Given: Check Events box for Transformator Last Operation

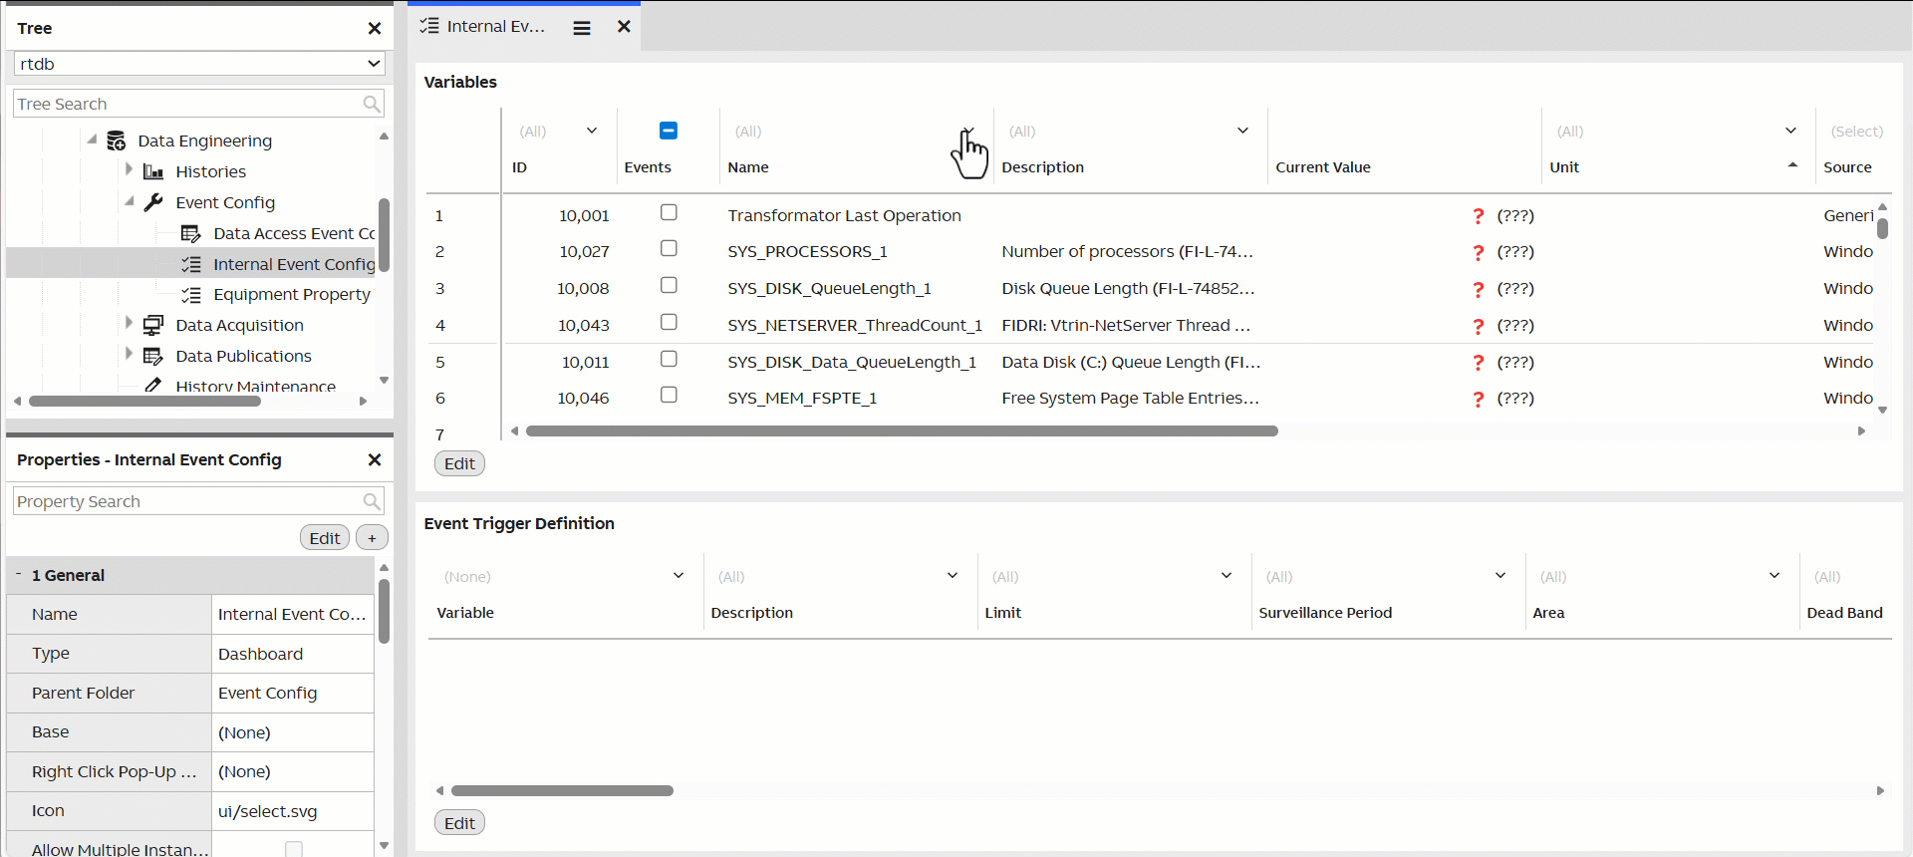Looking at the screenshot, I should click(669, 212).
